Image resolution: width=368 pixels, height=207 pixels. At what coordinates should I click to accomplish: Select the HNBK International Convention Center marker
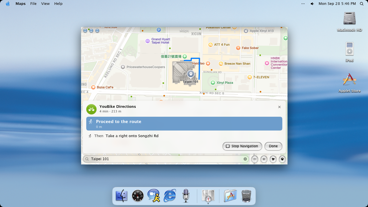point(267,63)
